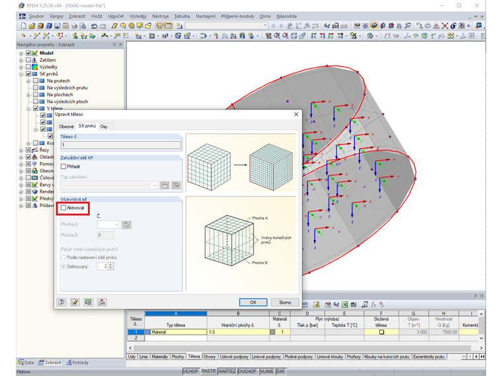Check the Přiřadit mesh refinement checkbox
The image size is (502, 376).
tap(63, 167)
